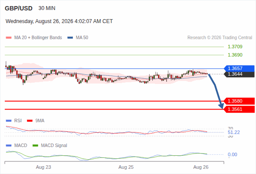Click the MACD legend label
The height and width of the screenshot is (174, 256).
20,146
